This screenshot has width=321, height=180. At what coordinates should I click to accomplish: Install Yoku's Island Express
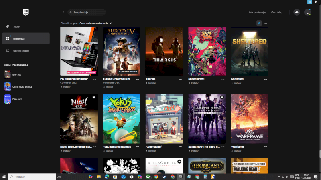[x=108, y=151]
